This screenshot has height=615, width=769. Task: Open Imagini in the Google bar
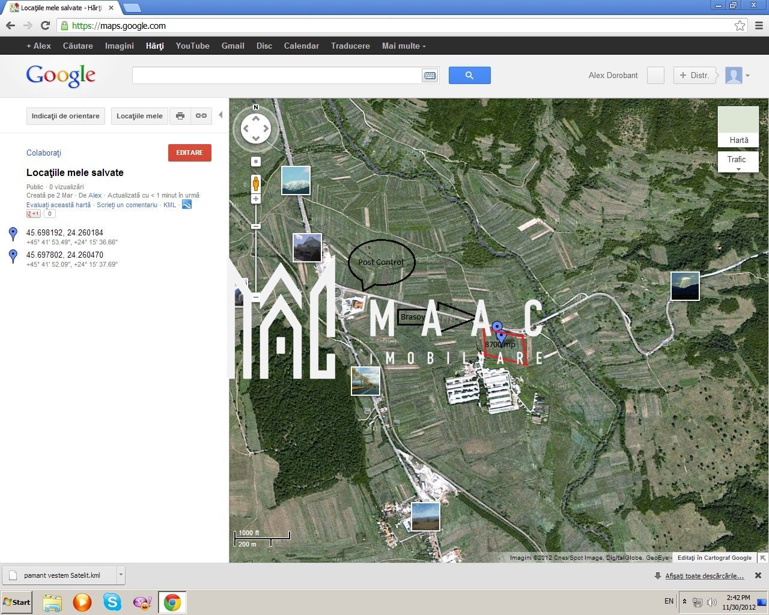120,46
